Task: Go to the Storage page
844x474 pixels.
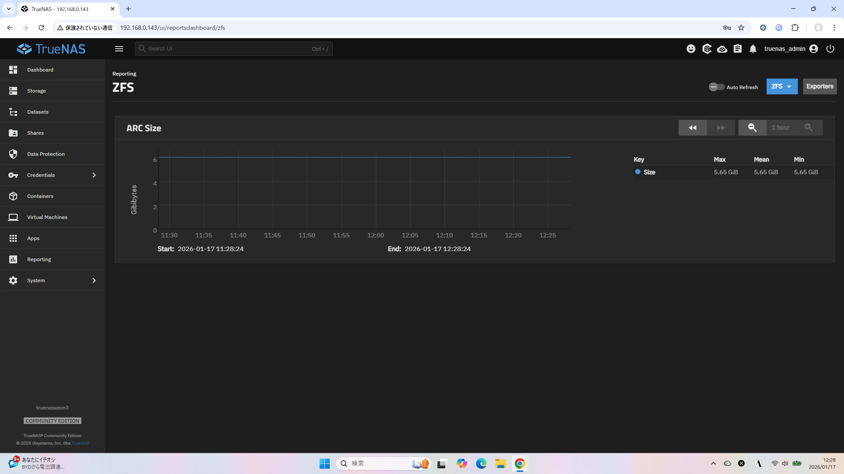Action: [x=36, y=91]
